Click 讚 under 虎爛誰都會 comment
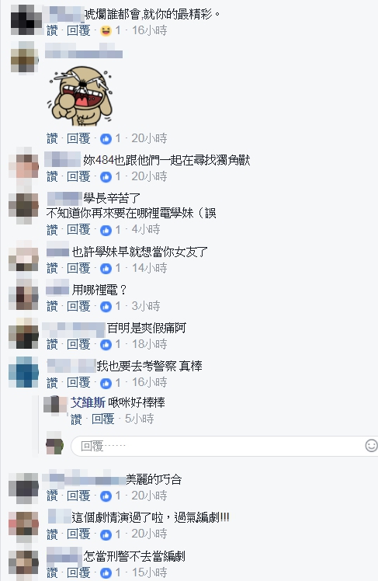The width and height of the screenshot is (378, 581). 52,30
